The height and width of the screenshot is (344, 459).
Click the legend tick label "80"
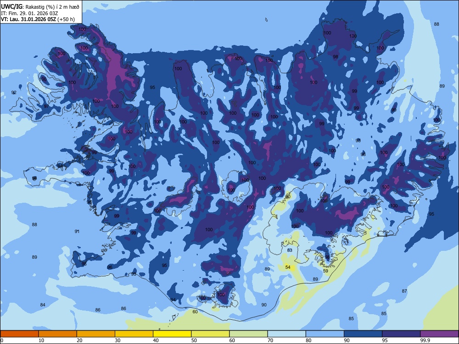pyautogui.click(x=308, y=340)
